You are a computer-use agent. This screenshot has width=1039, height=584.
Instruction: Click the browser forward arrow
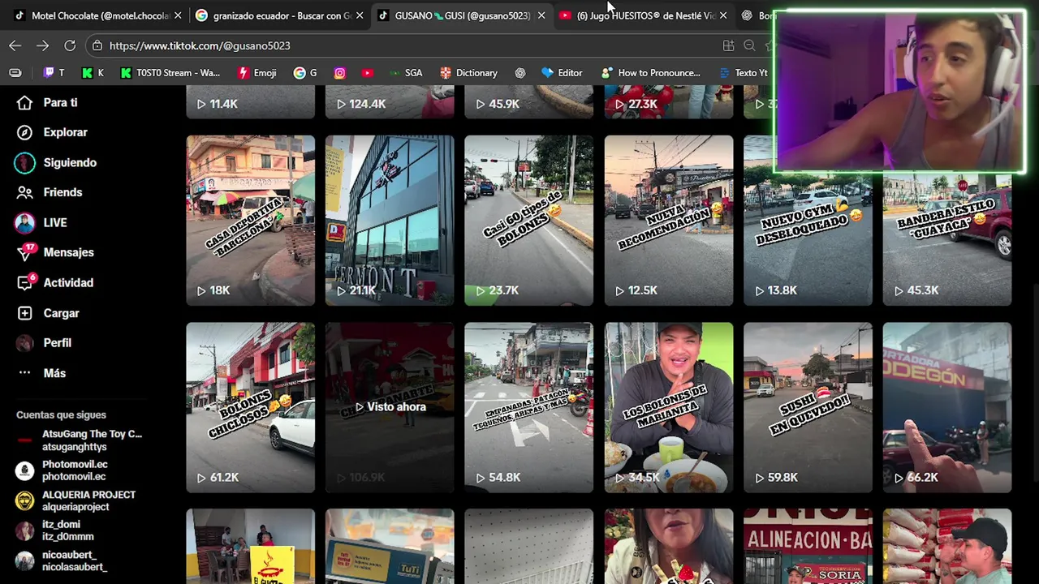coord(42,45)
